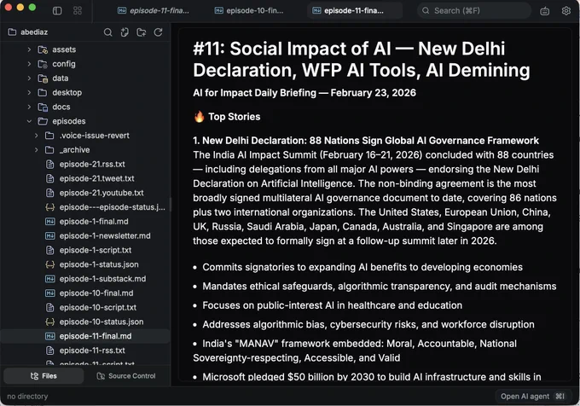This screenshot has height=406, width=580.
Task: Expand the config folder chevron
Action: tap(29, 64)
